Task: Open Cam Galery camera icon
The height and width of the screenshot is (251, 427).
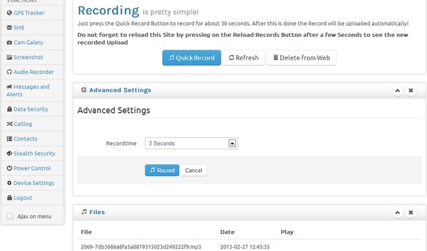Action: 9,43
